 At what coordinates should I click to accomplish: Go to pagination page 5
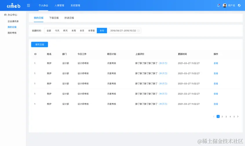click(x=234, y=117)
